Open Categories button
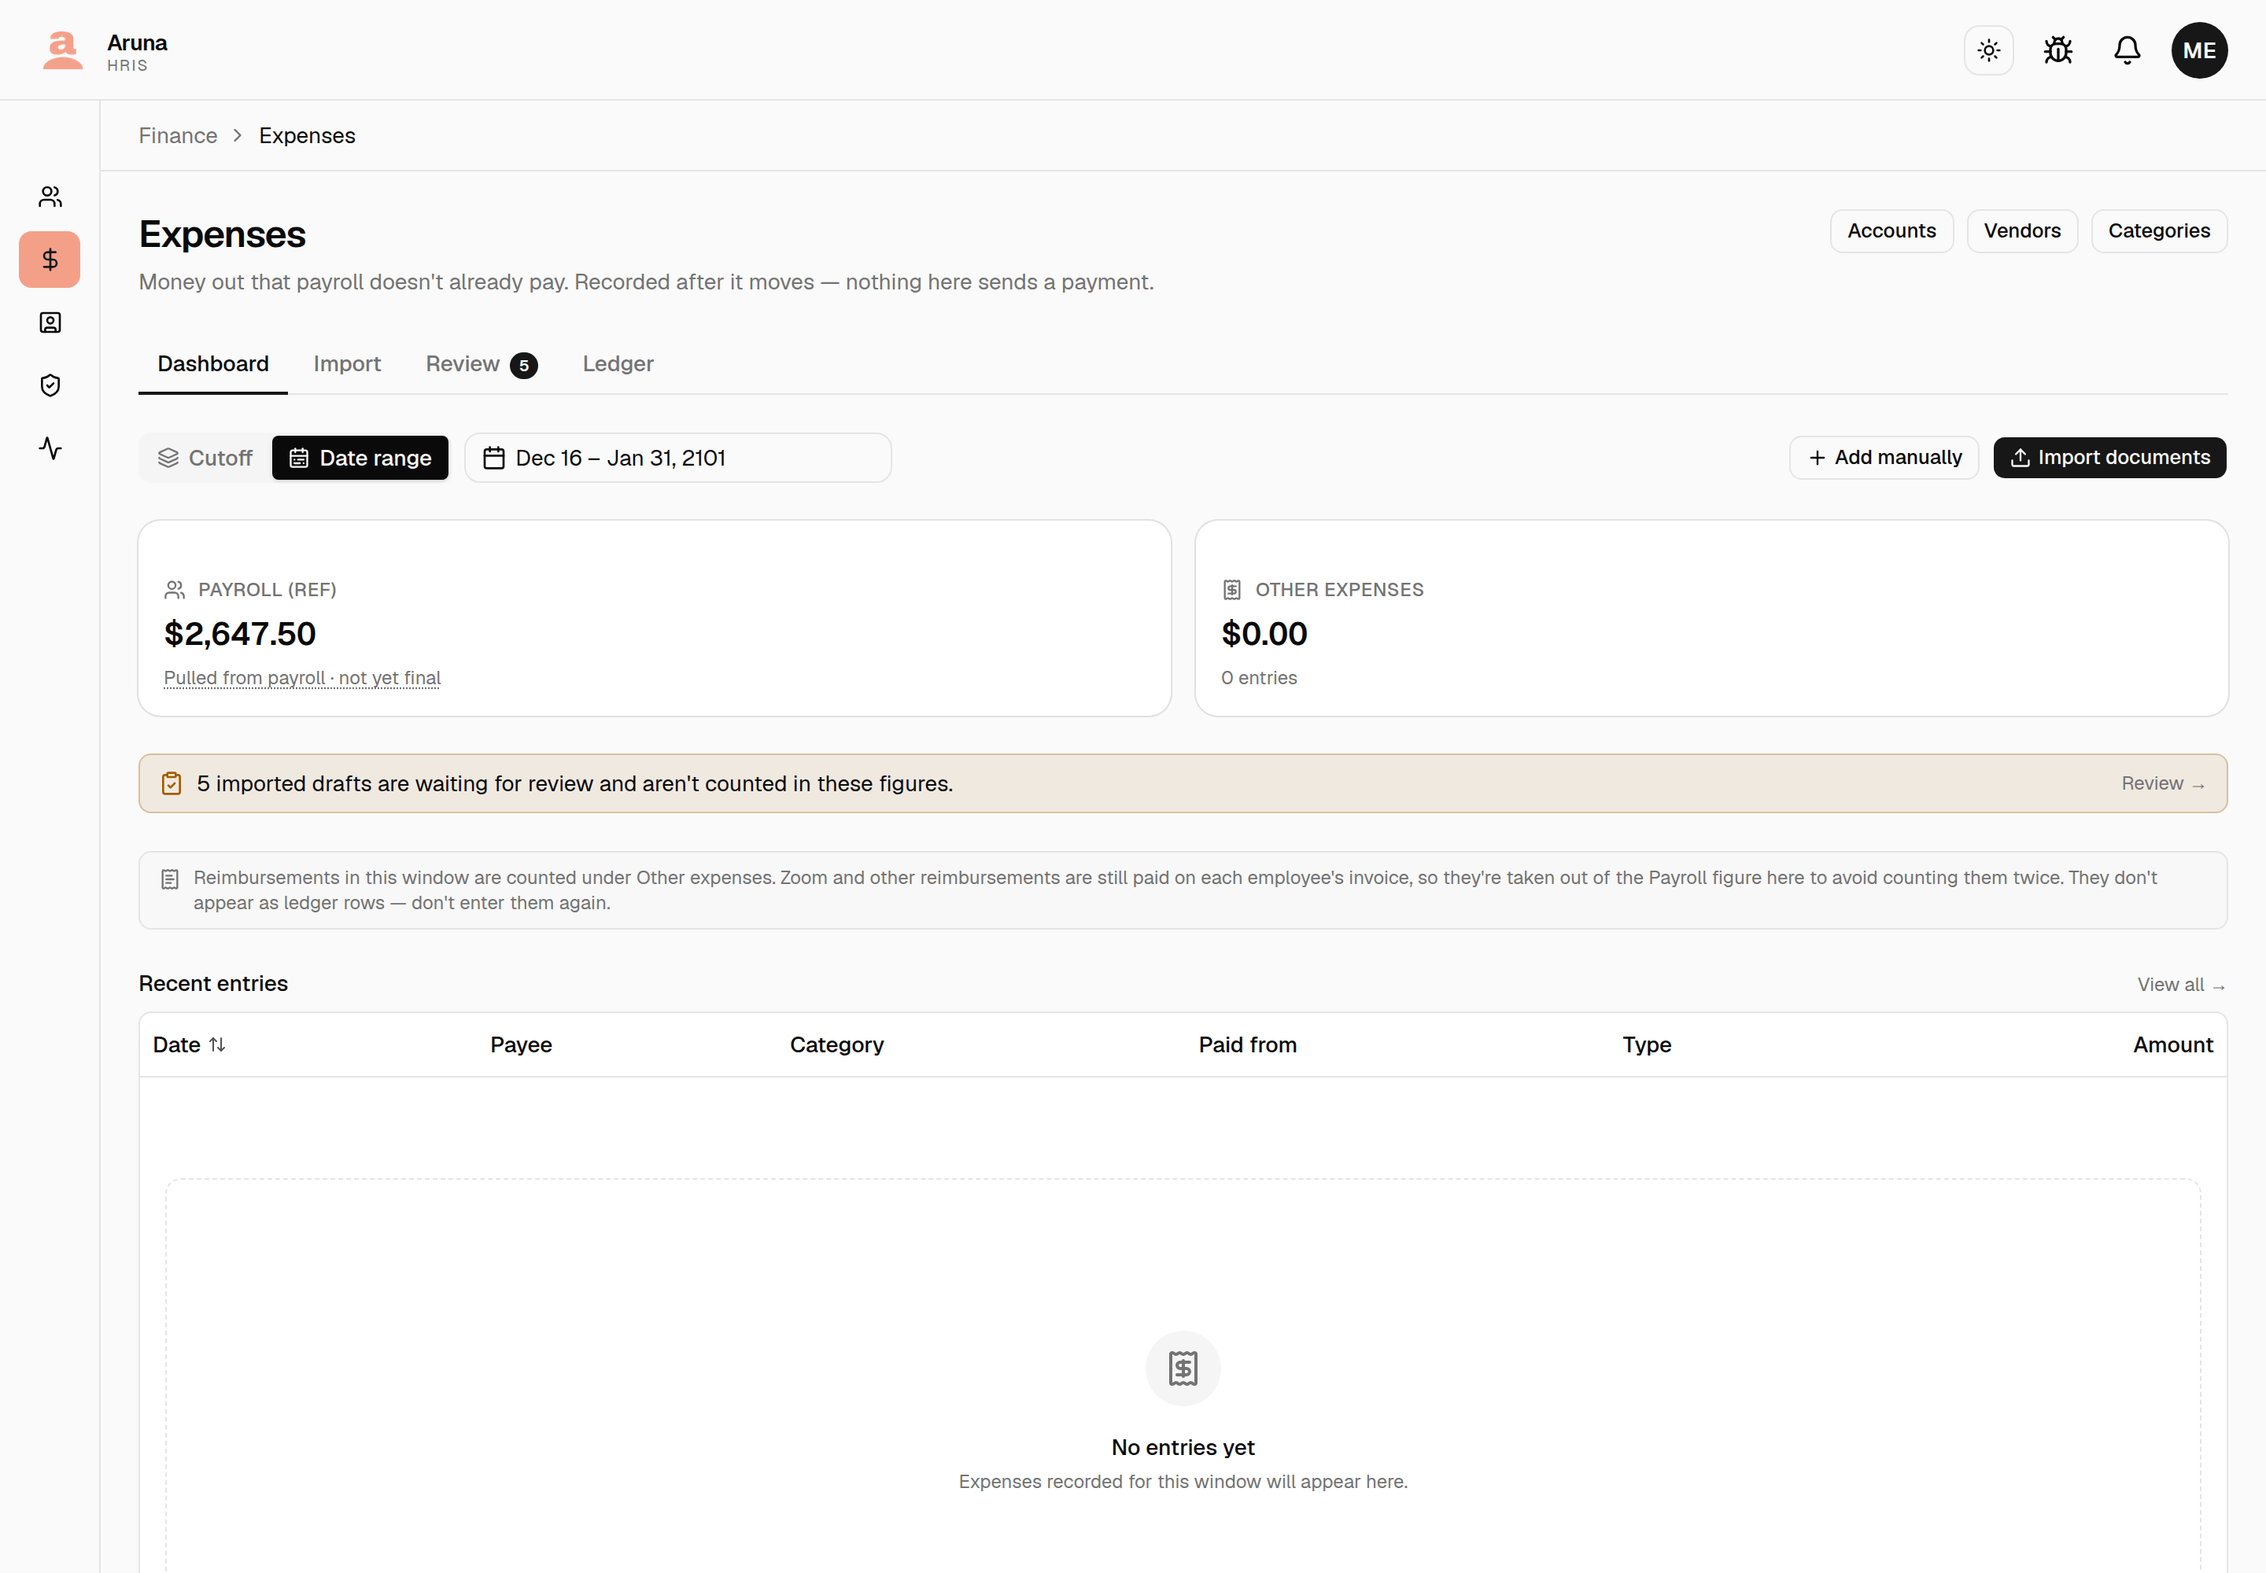This screenshot has height=1573, width=2266. click(2158, 230)
